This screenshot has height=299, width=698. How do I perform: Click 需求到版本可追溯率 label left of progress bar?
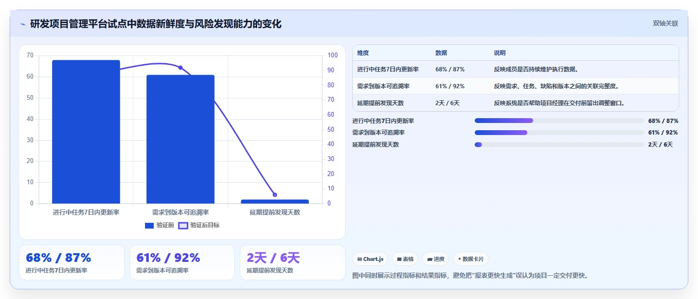point(378,133)
